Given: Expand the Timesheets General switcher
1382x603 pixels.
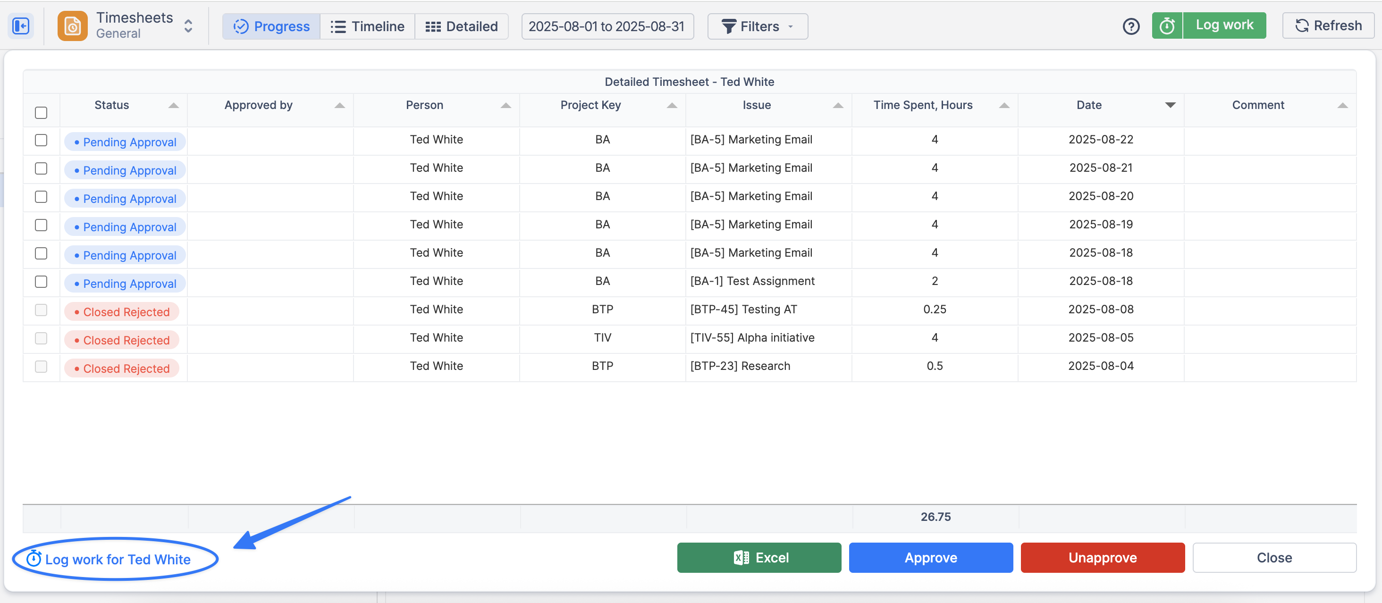Looking at the screenshot, I should click(188, 26).
